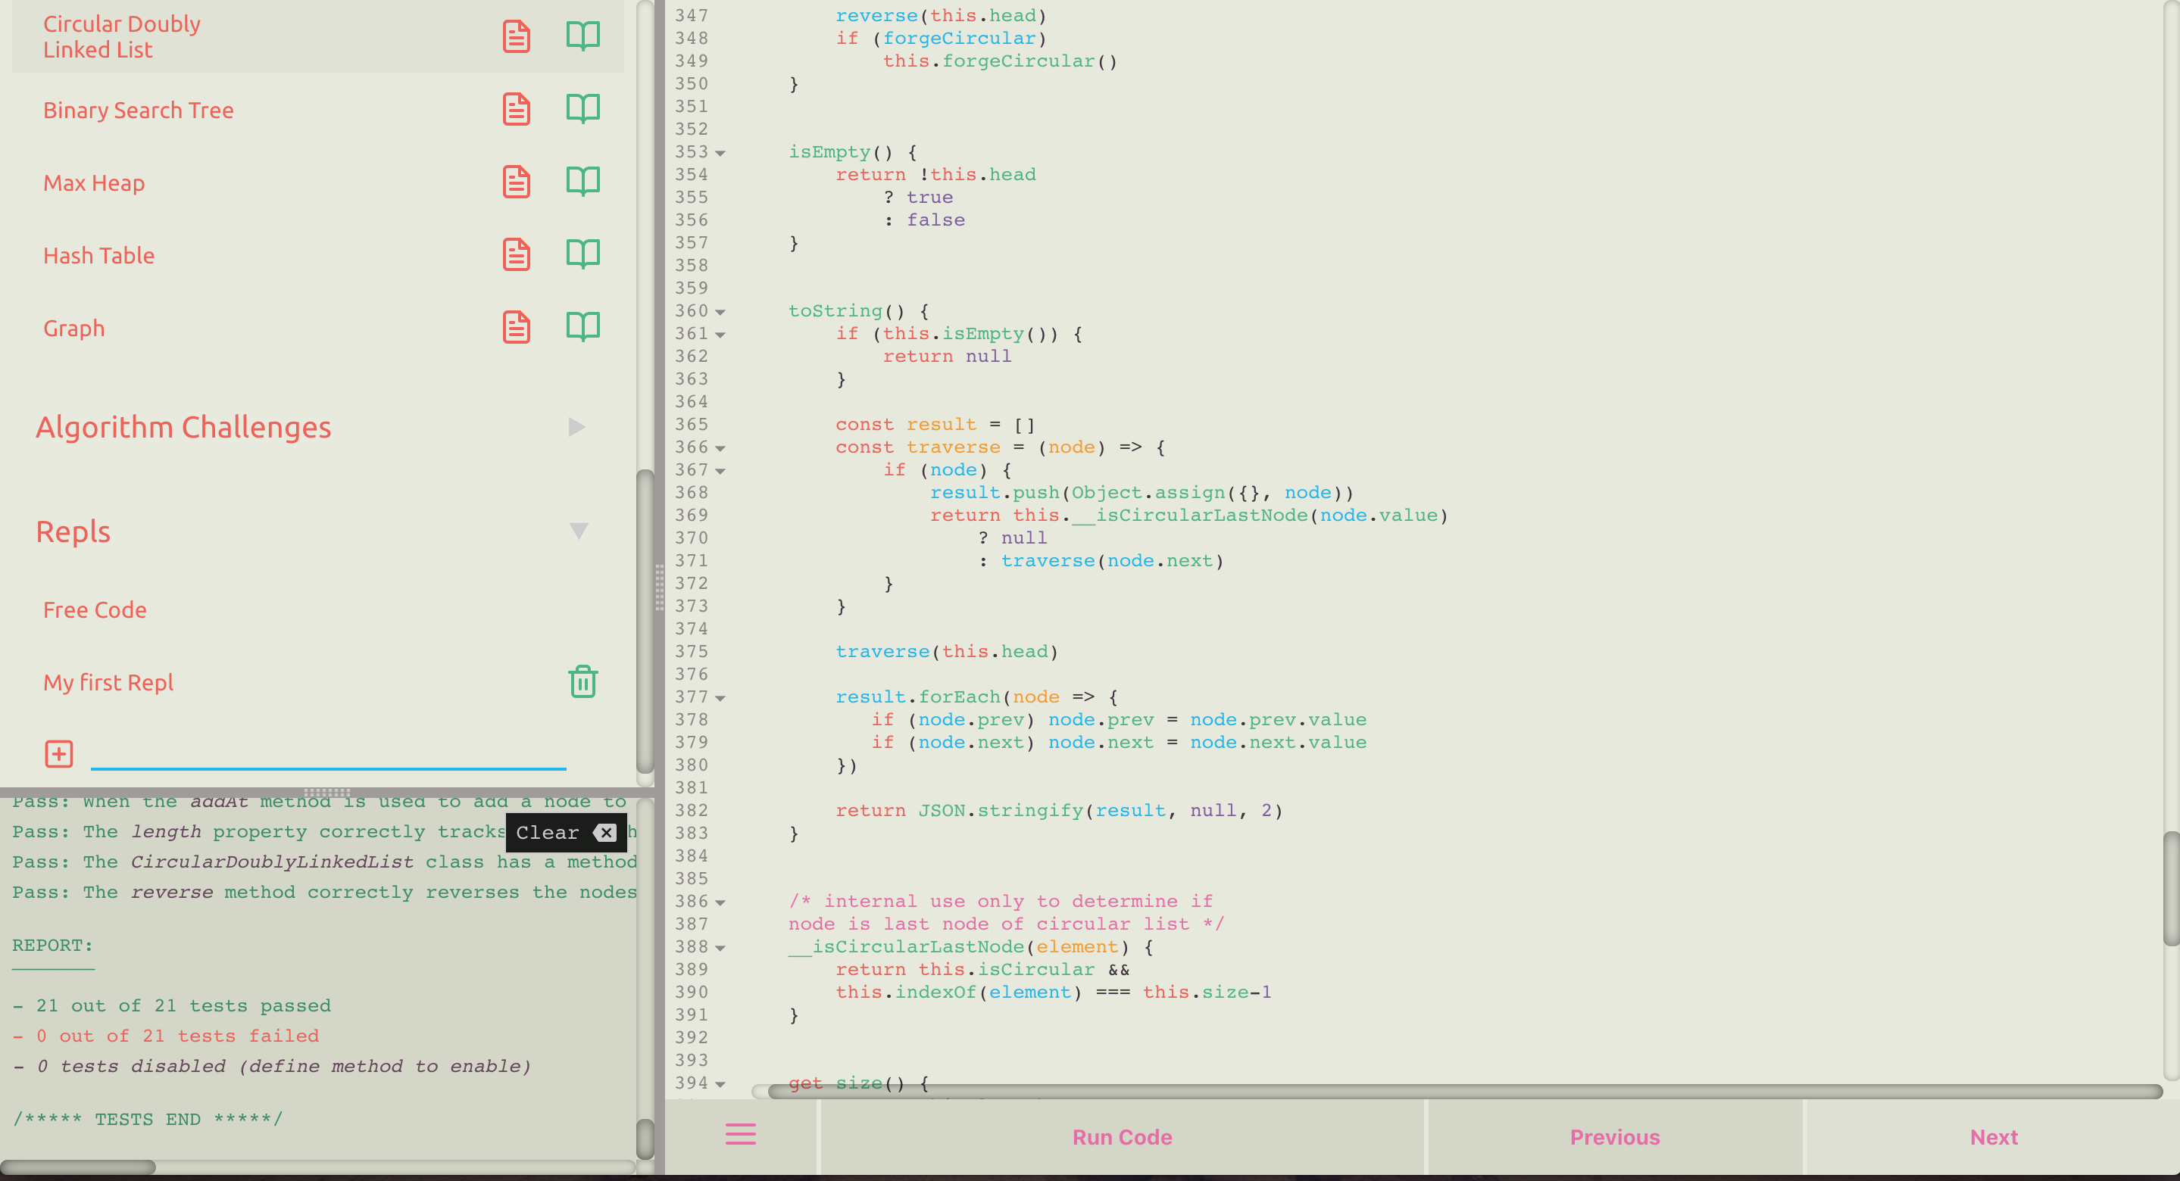This screenshot has height=1181, width=2180.
Task: Open Graph challenge
Action: coord(74,329)
